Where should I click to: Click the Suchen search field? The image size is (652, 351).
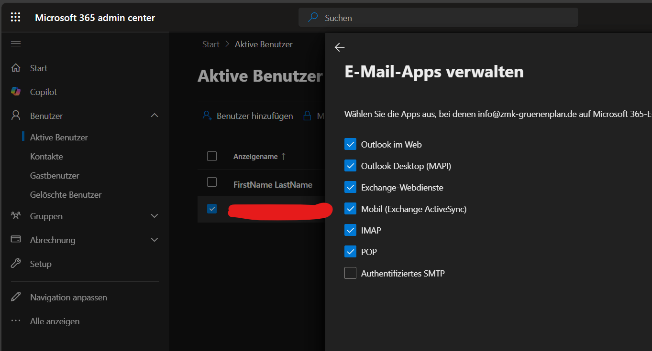click(438, 18)
